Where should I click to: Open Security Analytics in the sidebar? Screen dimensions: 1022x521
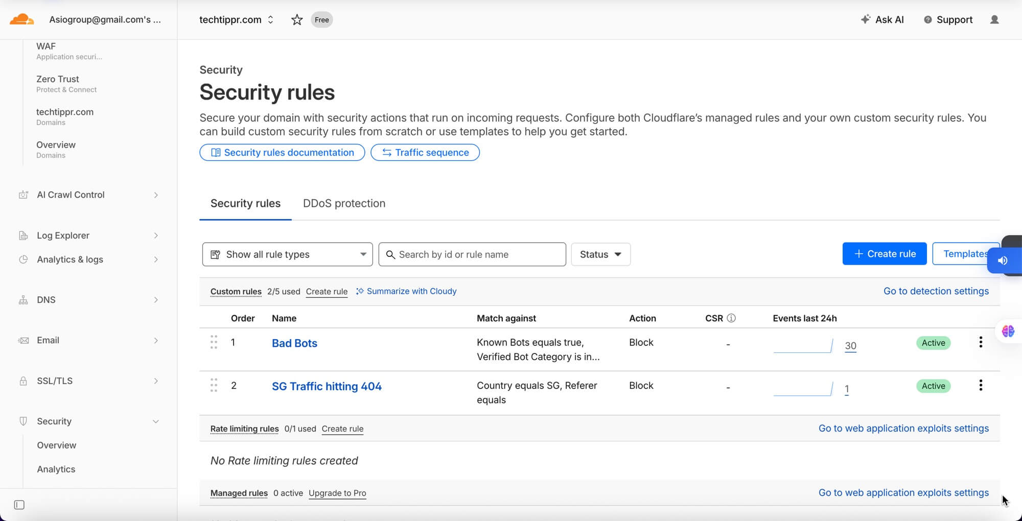(56, 469)
